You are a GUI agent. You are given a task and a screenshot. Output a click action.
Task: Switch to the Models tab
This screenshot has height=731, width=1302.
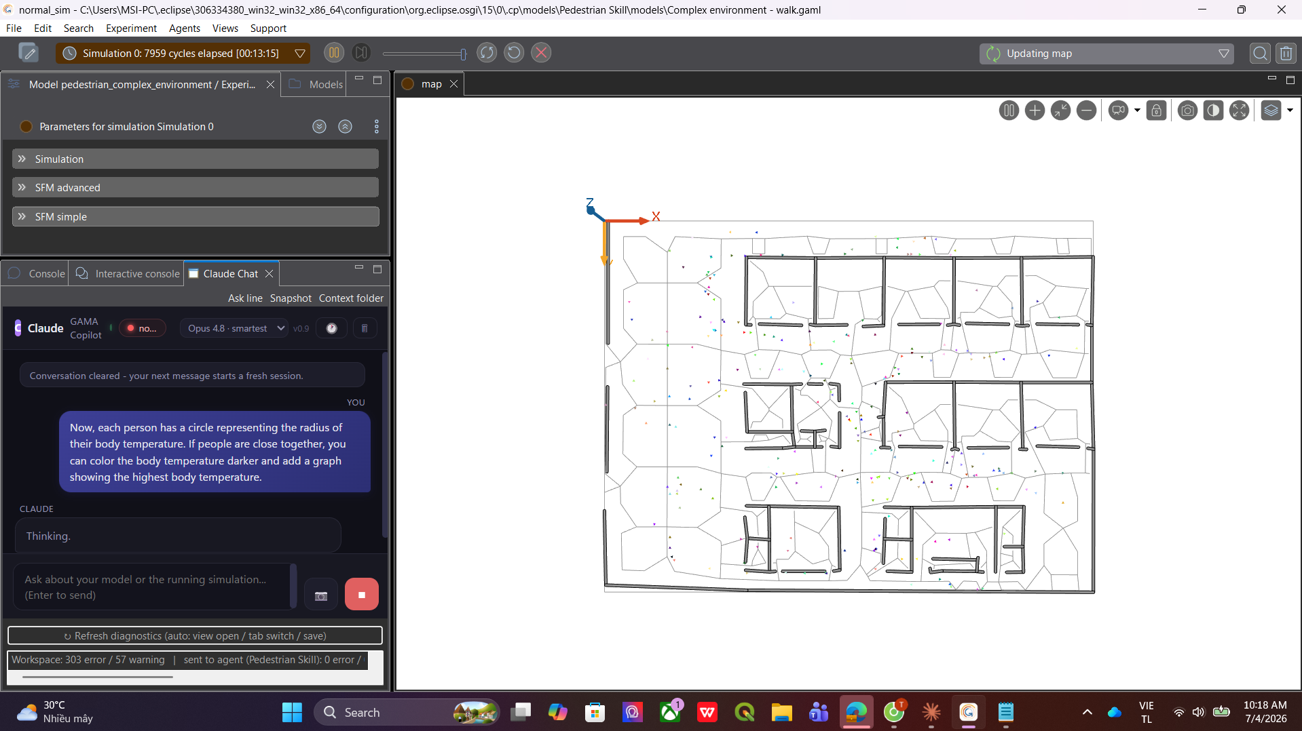coord(316,84)
